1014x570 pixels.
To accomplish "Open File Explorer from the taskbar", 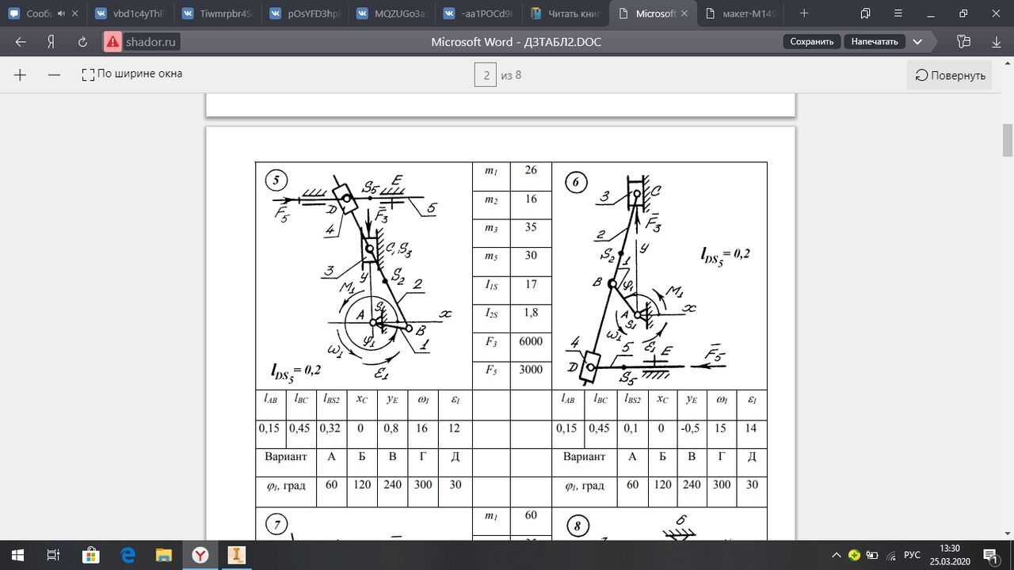I will pyautogui.click(x=163, y=555).
